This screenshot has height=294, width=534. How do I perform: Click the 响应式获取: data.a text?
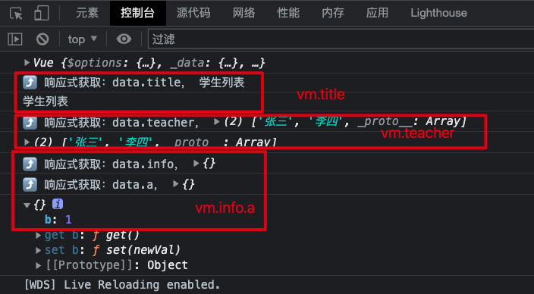(x=100, y=185)
